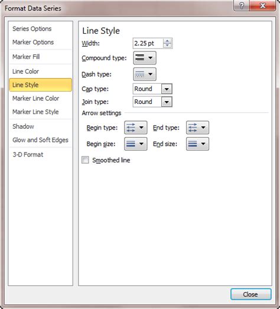Close the dialog with the red X
The width and height of the screenshot is (280, 309).
click(262, 5)
